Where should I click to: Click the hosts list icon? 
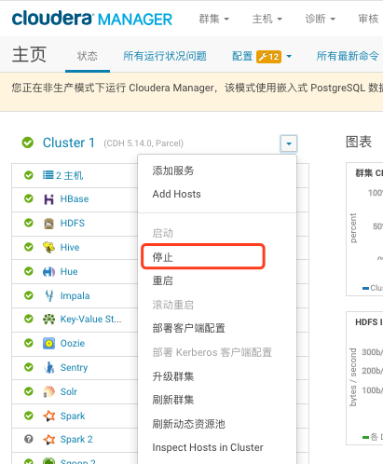(48, 175)
